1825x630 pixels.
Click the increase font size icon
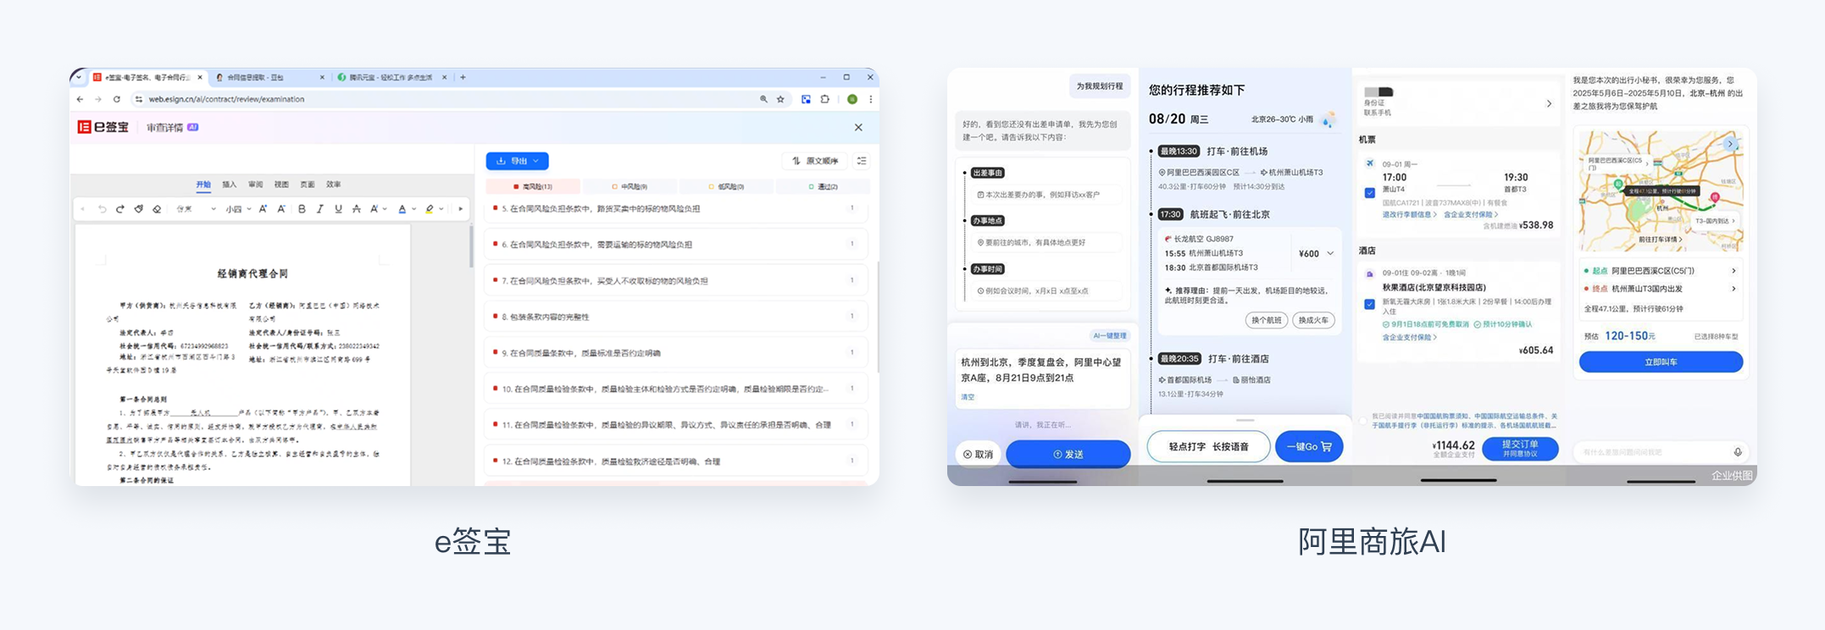(263, 209)
